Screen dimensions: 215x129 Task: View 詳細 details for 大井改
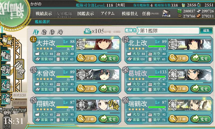tap(87, 58)
